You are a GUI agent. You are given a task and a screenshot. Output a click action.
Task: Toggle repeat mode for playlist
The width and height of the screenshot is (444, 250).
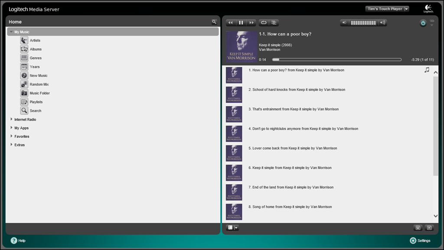pos(263,23)
